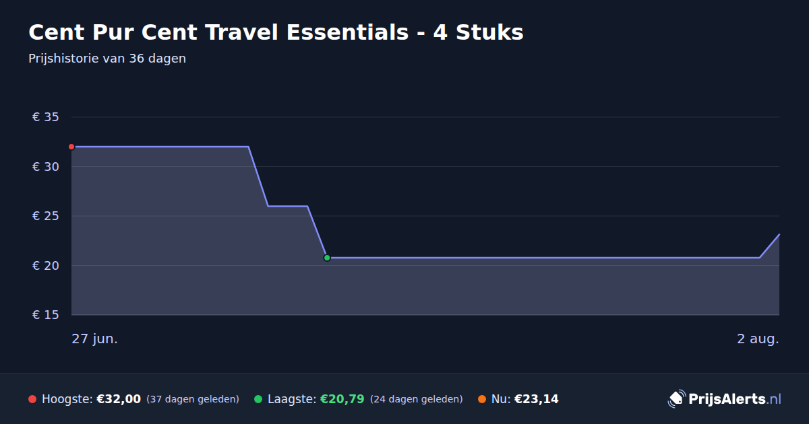Click the 27 jun. start date label
809x424 pixels.
(95, 339)
